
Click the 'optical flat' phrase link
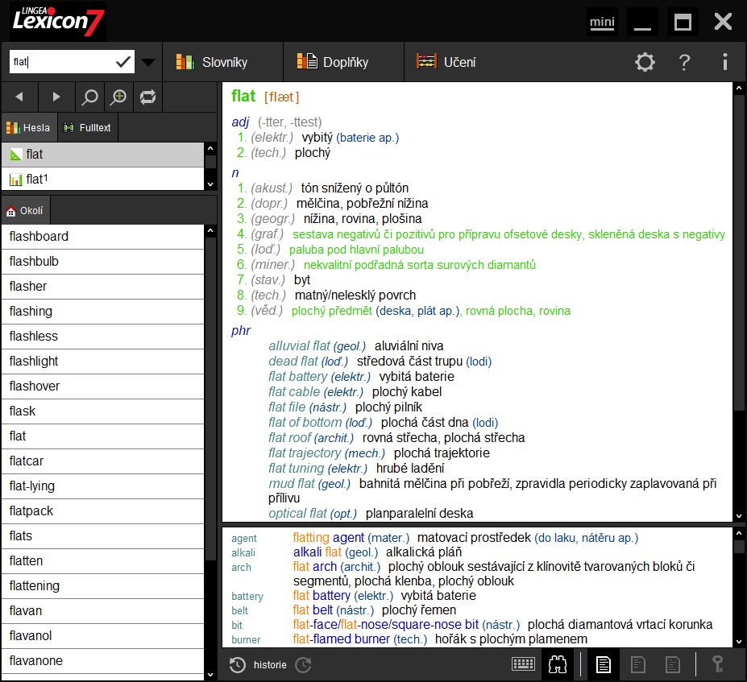click(x=297, y=514)
